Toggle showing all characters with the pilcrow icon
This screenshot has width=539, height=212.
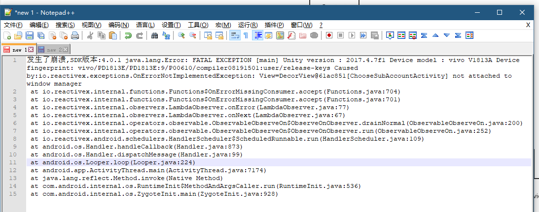pos(246,35)
